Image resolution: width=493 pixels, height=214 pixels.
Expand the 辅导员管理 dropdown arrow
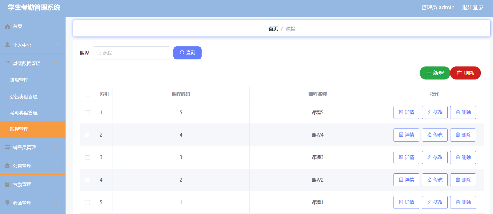57,147
